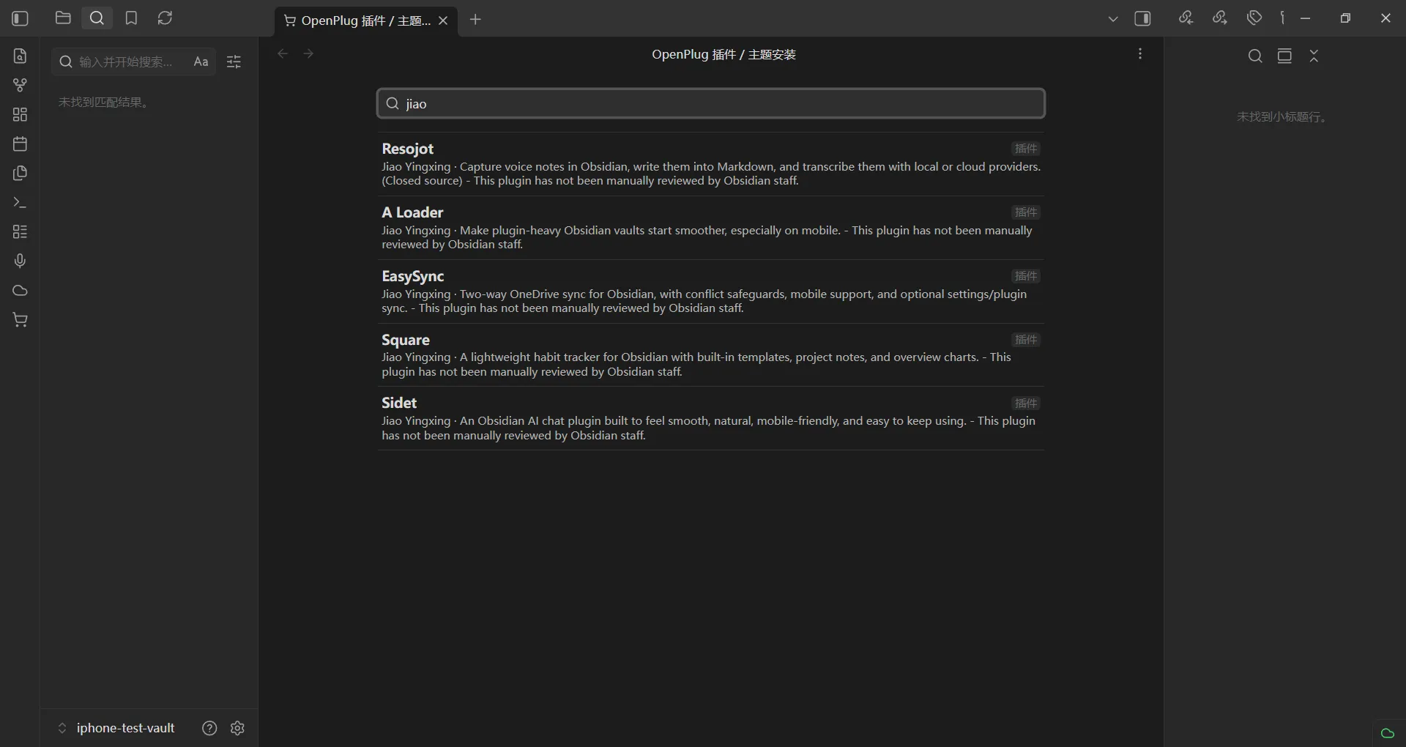Image resolution: width=1406 pixels, height=747 pixels.
Task: Open the Bookmarks tab in the left sidebar
Action: tap(131, 18)
